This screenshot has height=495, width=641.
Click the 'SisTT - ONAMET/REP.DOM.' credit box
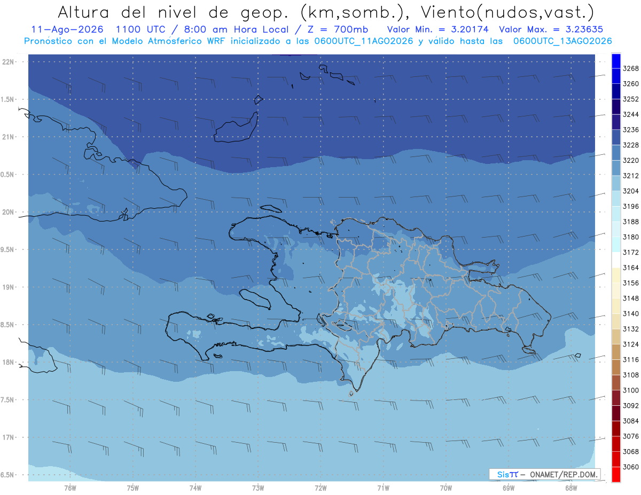point(545,474)
